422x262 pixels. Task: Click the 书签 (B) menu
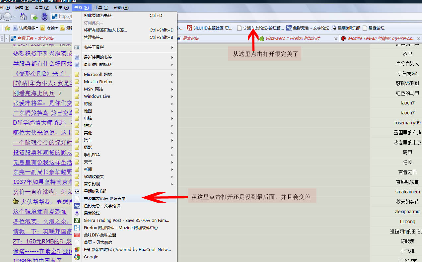coord(82,7)
